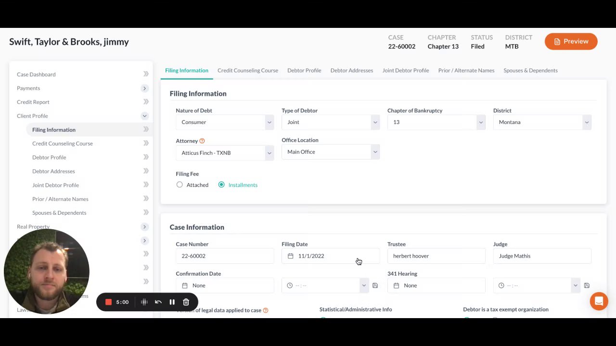
Task: Click the Preview button
Action: click(571, 41)
